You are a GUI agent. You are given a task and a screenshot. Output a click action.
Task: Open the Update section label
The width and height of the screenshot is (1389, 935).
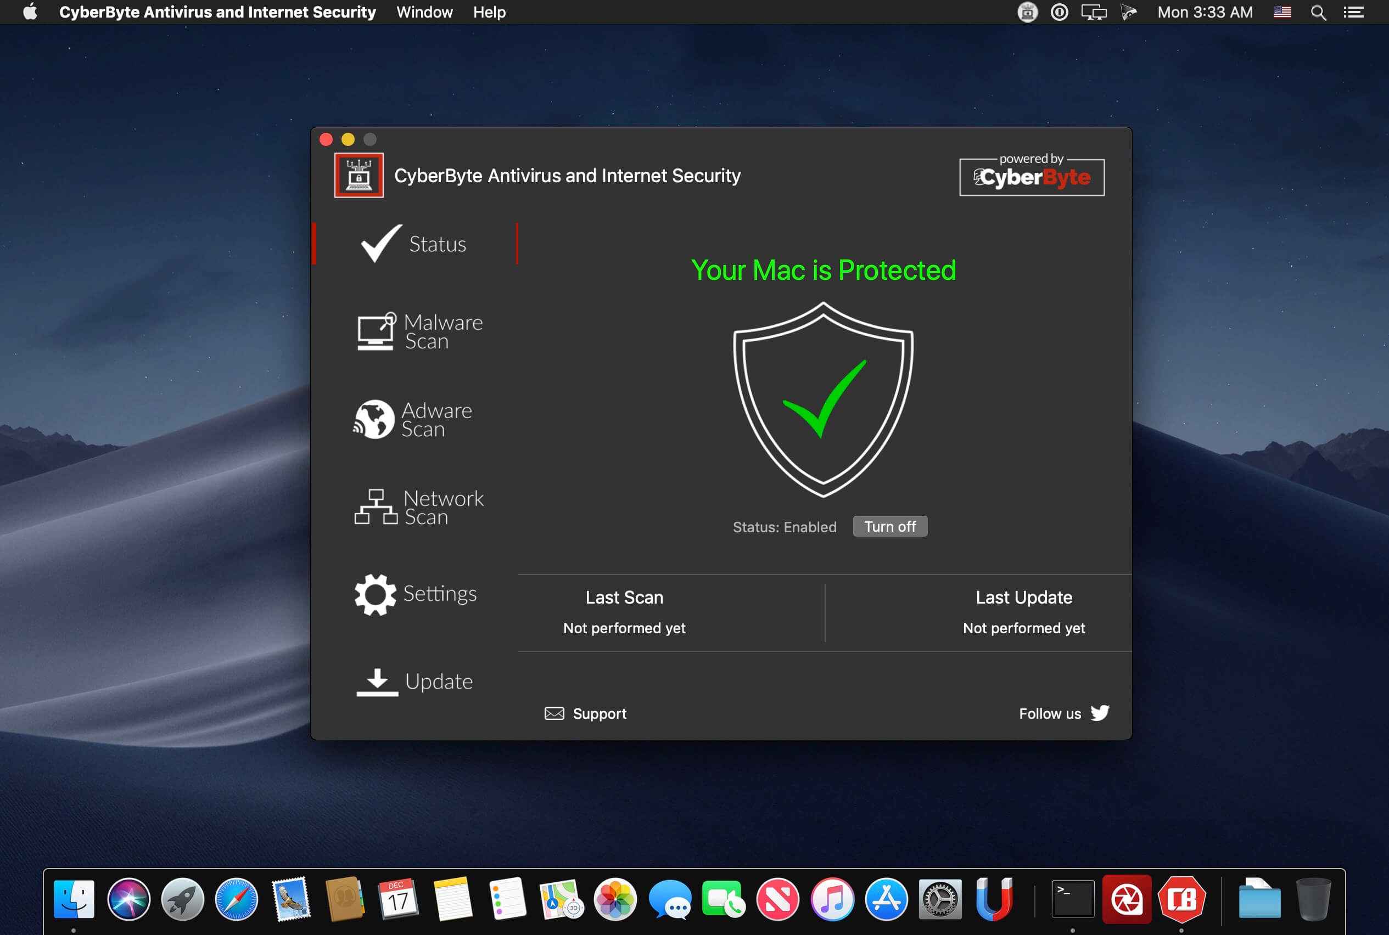439,681
